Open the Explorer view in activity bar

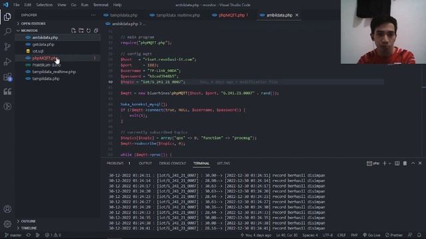[x=7, y=17]
